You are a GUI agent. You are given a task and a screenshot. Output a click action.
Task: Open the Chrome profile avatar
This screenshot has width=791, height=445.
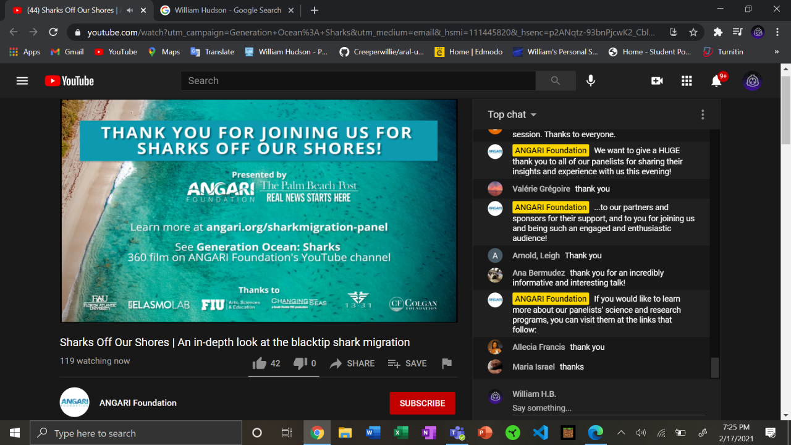758,32
